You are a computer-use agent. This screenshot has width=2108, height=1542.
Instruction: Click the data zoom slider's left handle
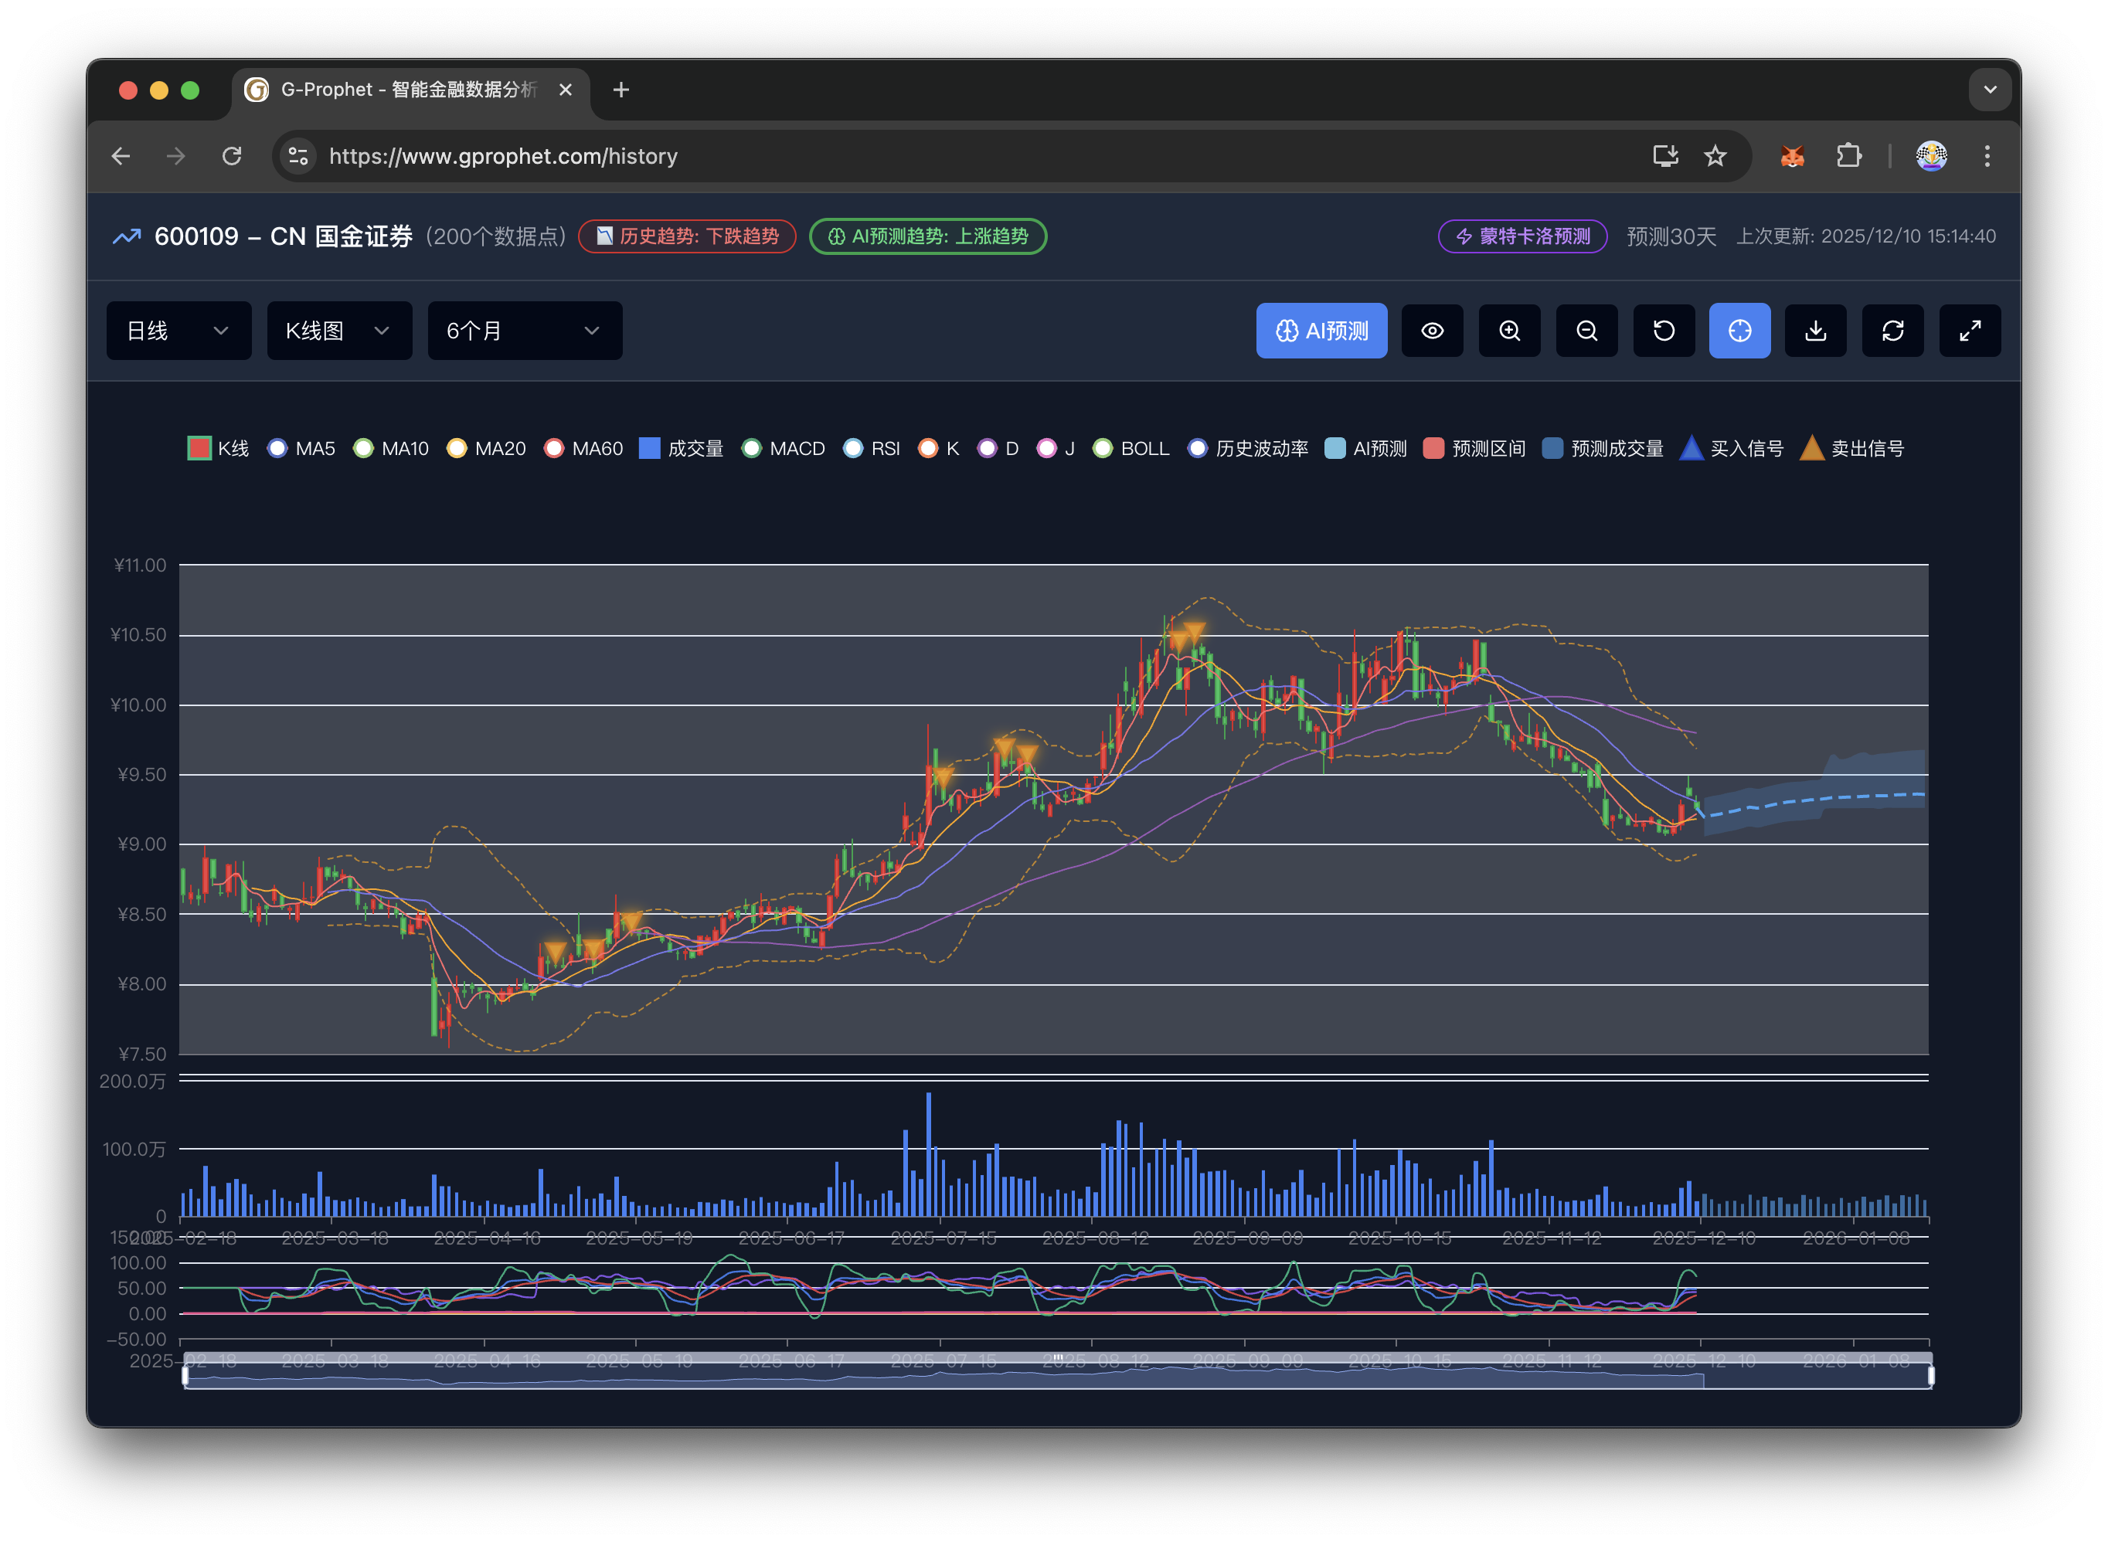(x=185, y=1375)
